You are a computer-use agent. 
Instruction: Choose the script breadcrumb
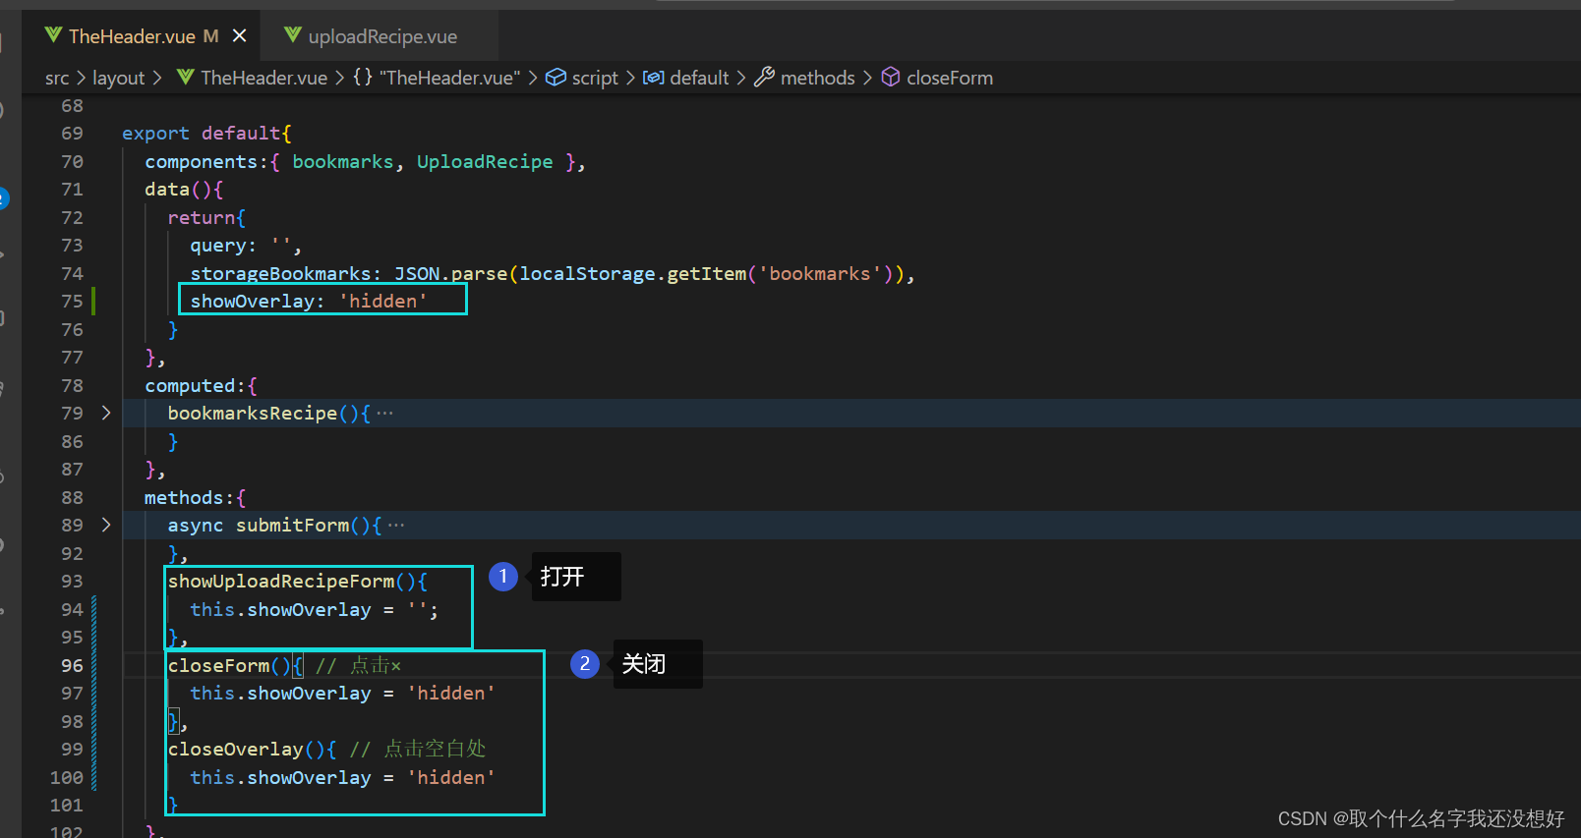pos(595,78)
